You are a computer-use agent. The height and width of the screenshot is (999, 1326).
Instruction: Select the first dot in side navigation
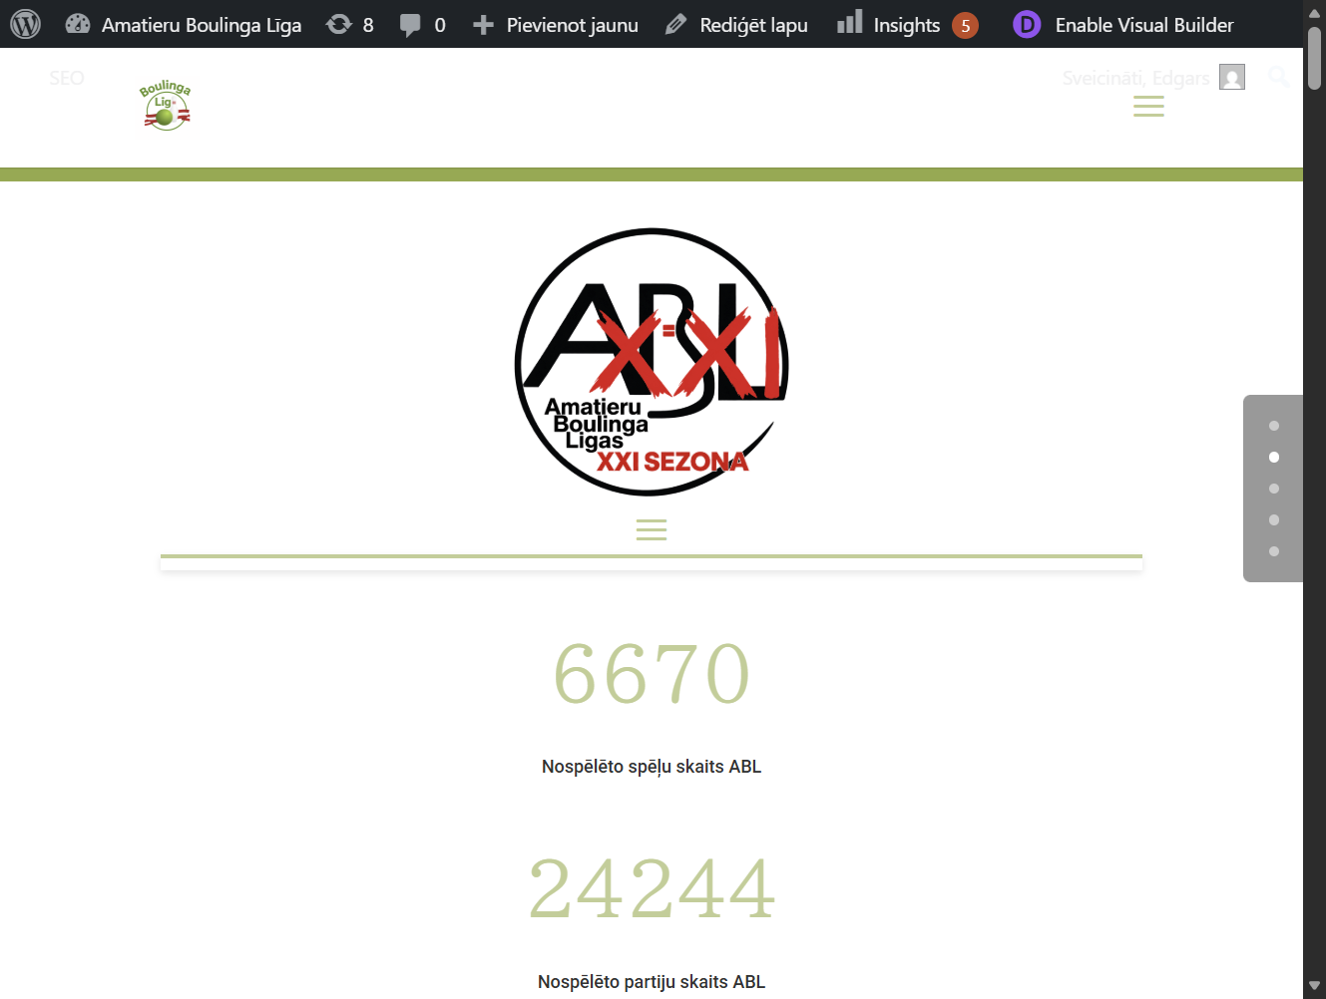pos(1274,426)
